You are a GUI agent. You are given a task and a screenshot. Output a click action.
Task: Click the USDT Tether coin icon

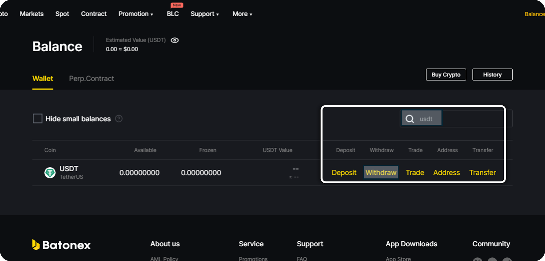(x=50, y=173)
